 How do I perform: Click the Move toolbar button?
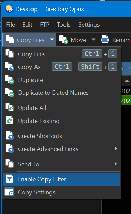tap(73, 40)
